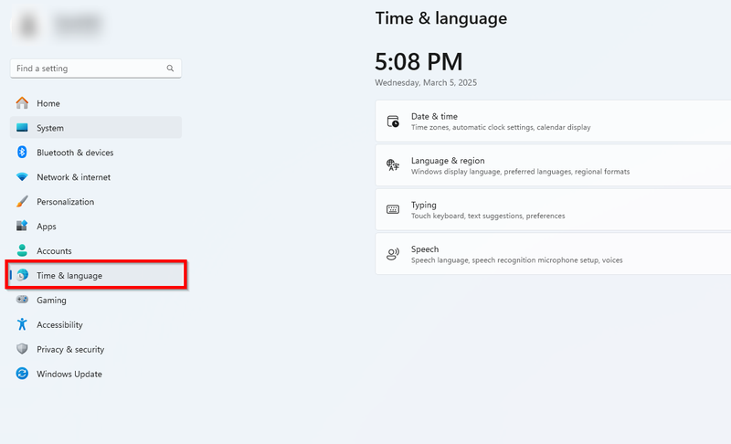Screen dimensions: 731x444
Task: Click the Date & time calendar-clock icon
Action: click(x=393, y=122)
